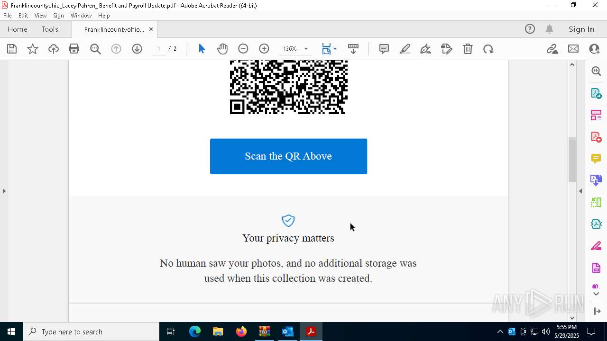Edit the page number field
Viewport: 607px width, 341px height.
(x=159, y=49)
